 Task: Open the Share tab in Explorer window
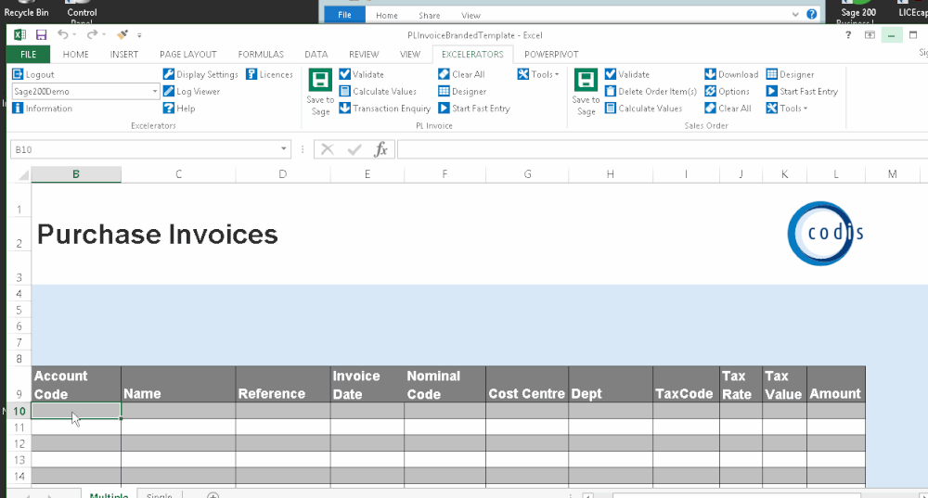click(429, 16)
